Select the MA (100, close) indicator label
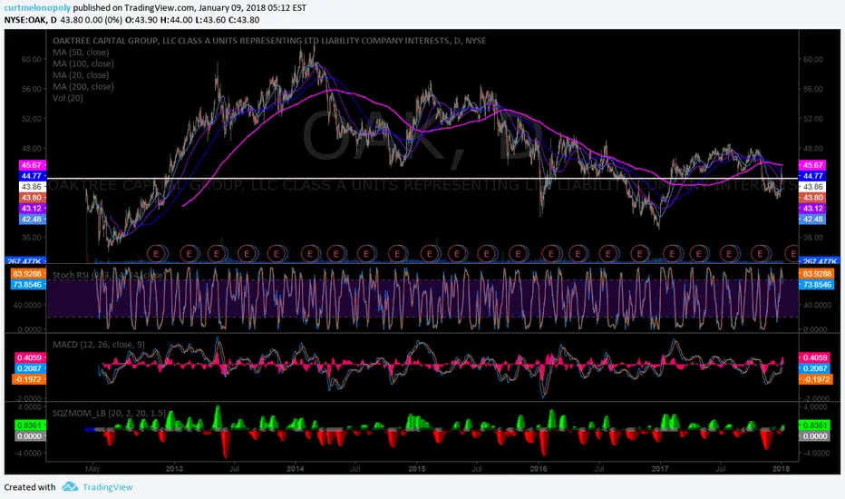845x499 pixels. tap(83, 64)
